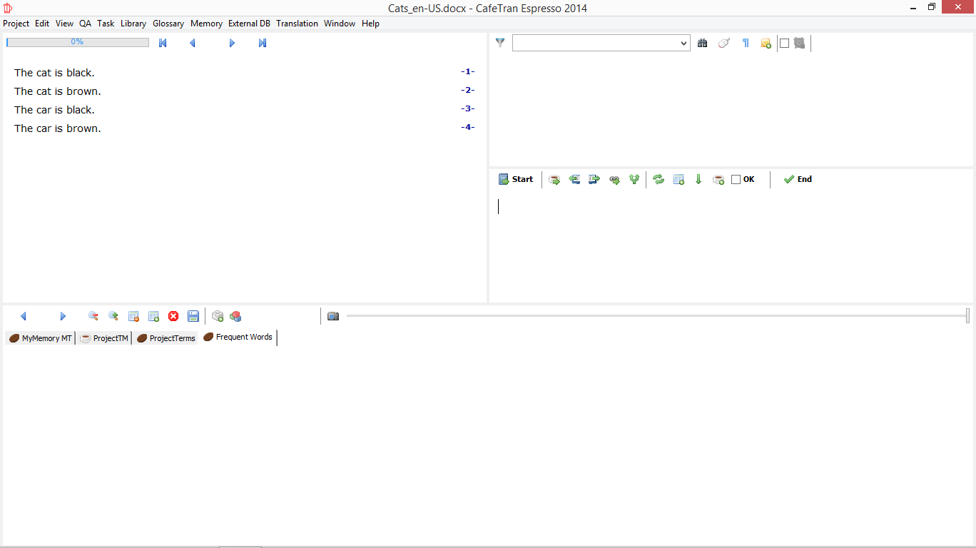The height and width of the screenshot is (548, 976).
Task: Click the red delete X icon
Action: (173, 316)
